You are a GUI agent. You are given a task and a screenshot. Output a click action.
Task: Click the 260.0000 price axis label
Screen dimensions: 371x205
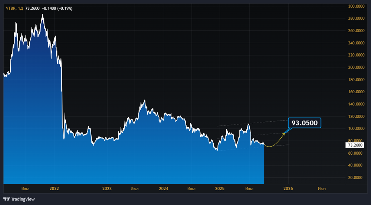pos(356,31)
